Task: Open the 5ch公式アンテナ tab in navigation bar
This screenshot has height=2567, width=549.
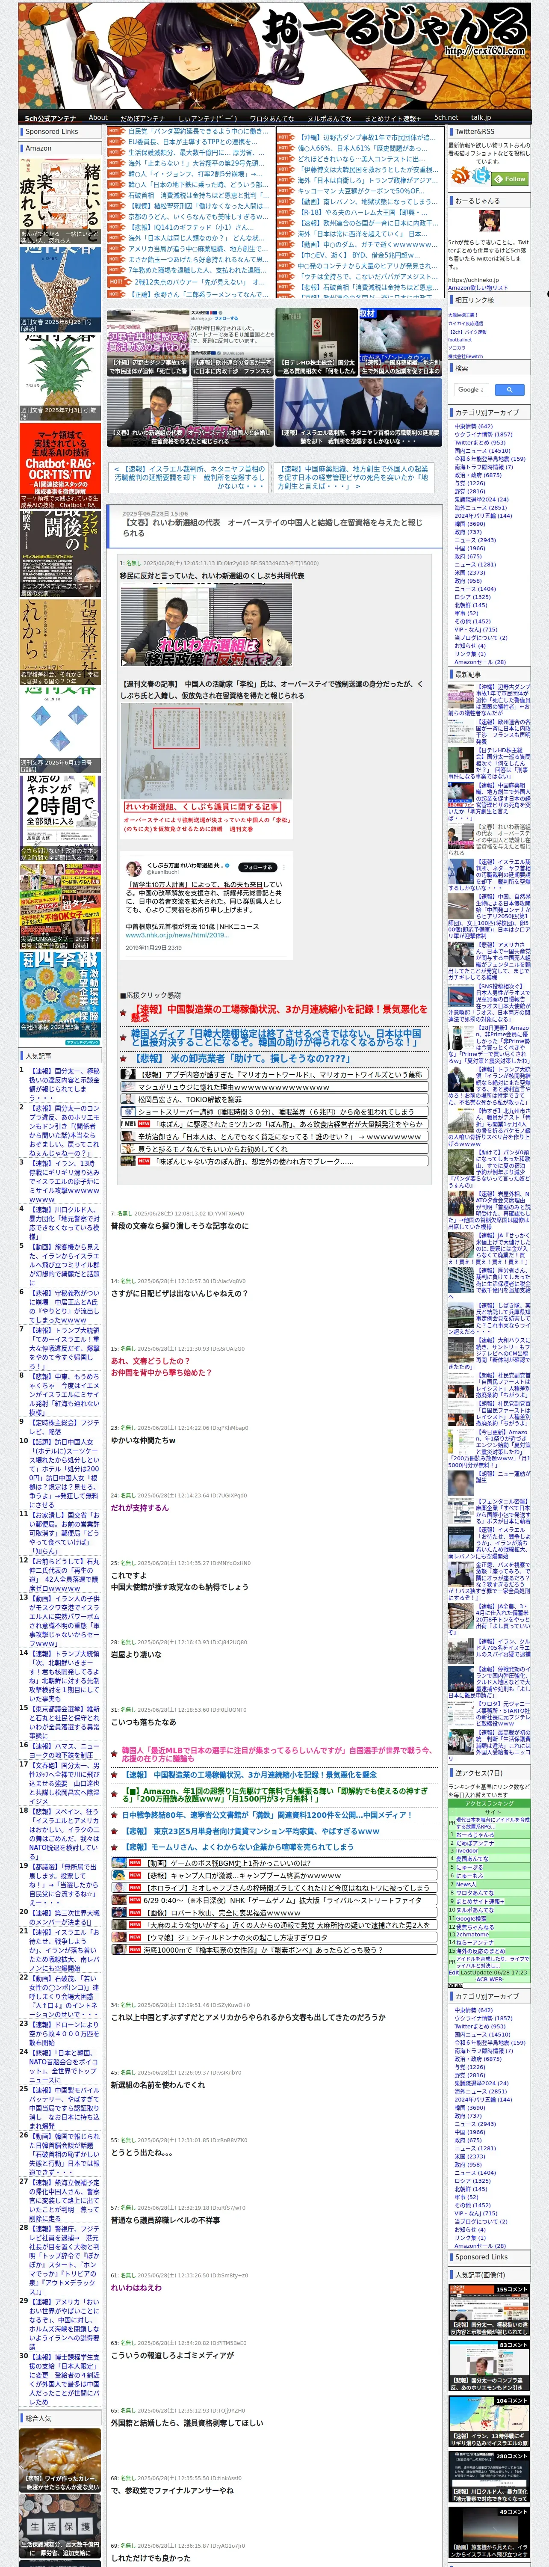Action: (50, 118)
